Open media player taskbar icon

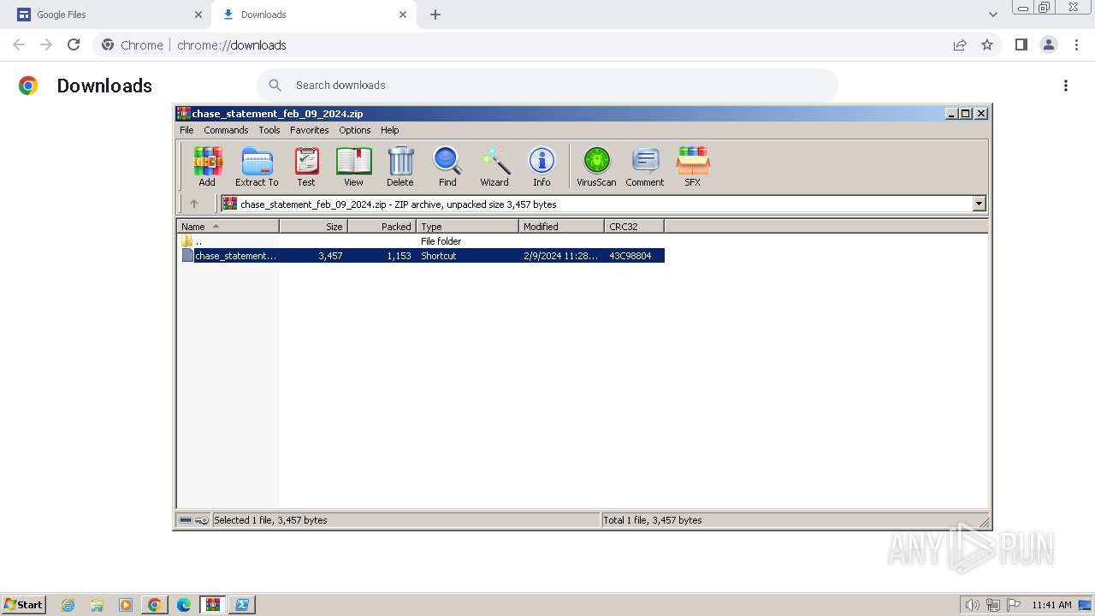[126, 605]
